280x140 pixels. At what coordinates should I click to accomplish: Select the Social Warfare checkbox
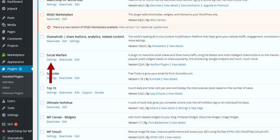point(42,55)
